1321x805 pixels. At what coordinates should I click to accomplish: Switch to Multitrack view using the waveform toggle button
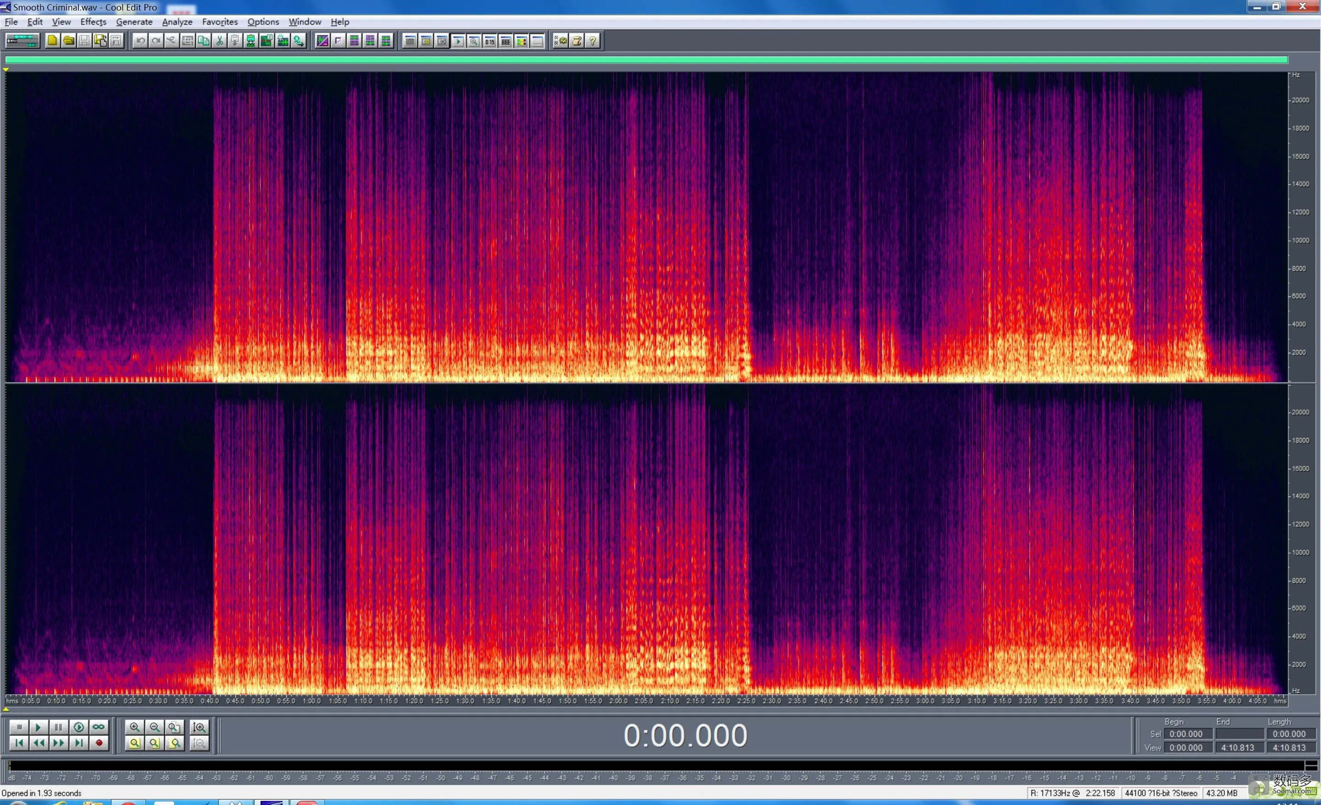click(22, 41)
